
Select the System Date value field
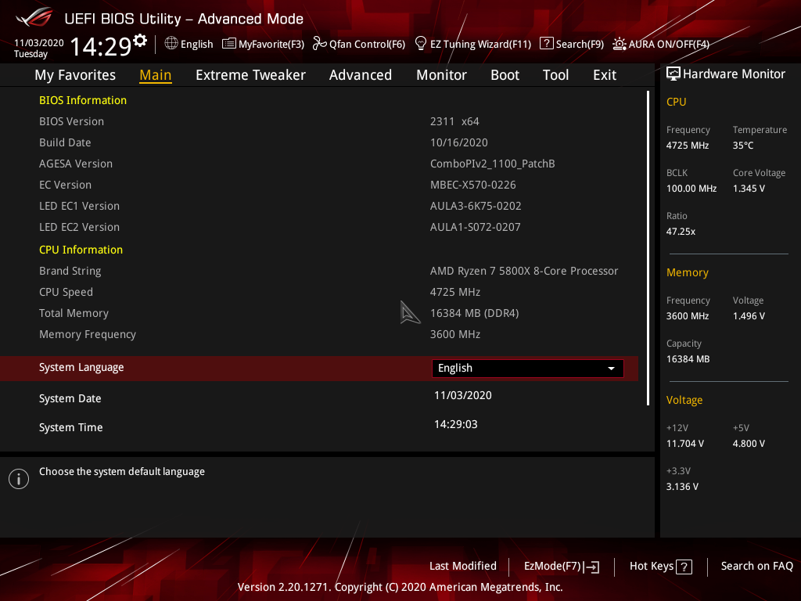[463, 396]
